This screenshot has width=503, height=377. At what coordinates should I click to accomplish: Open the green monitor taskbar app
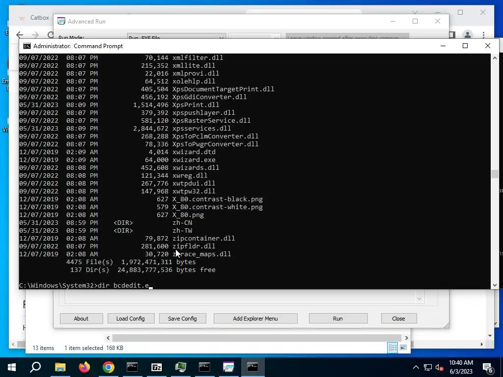coord(181,367)
